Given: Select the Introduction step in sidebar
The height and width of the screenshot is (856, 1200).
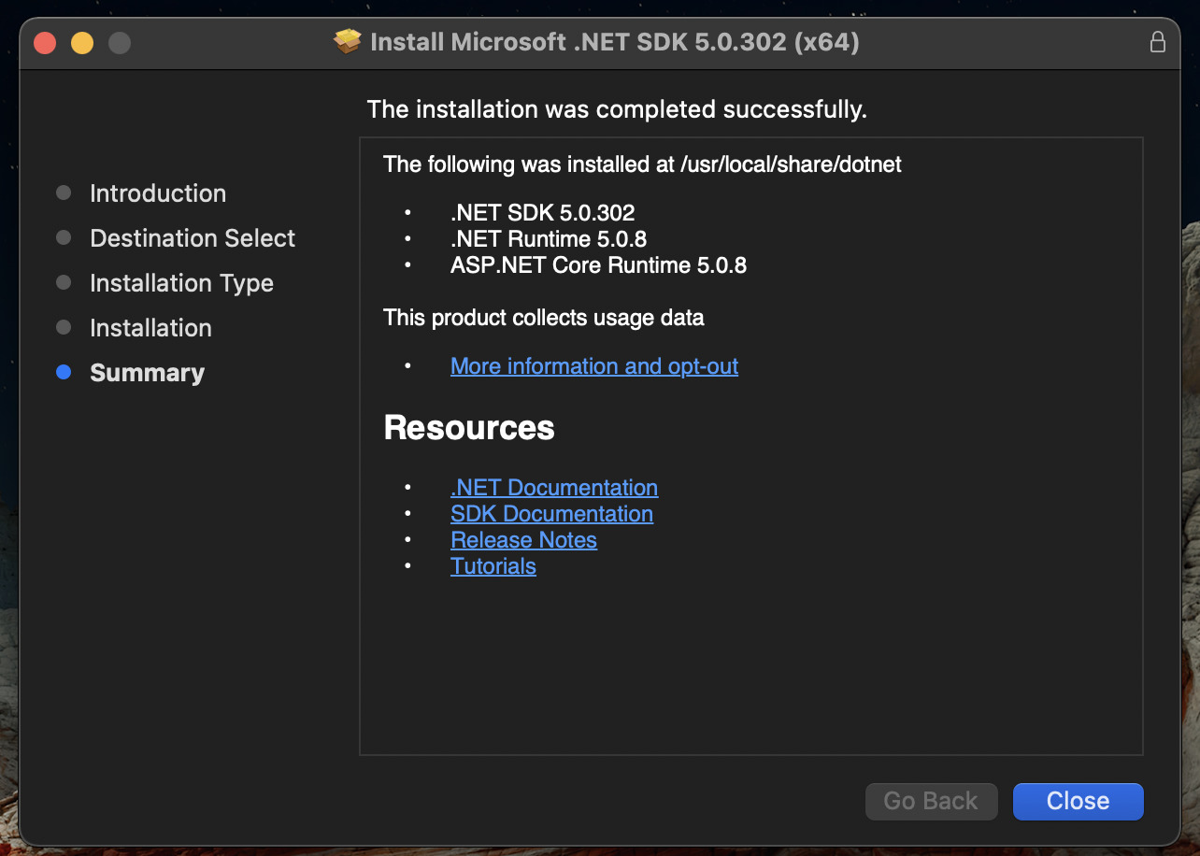Looking at the screenshot, I should [x=158, y=193].
